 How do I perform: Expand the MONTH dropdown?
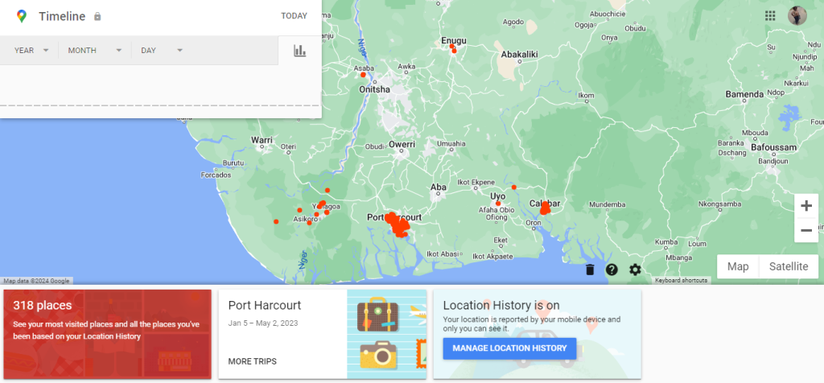tap(94, 51)
